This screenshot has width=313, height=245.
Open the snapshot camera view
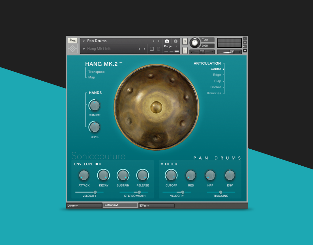click(x=167, y=41)
